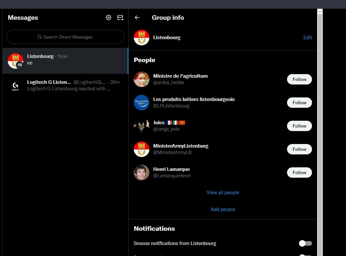
Task: Open Henri Lamarque profile photo
Action: [x=142, y=173]
